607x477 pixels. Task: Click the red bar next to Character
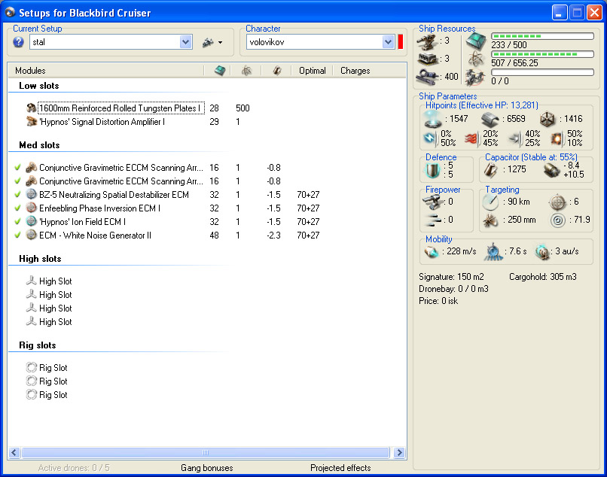401,42
